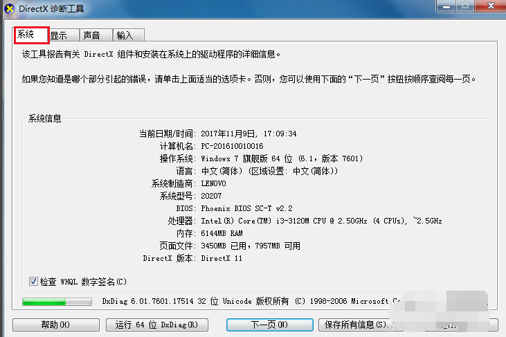Switch to the 显示 tab
The height and width of the screenshot is (337, 506).
[x=64, y=35]
